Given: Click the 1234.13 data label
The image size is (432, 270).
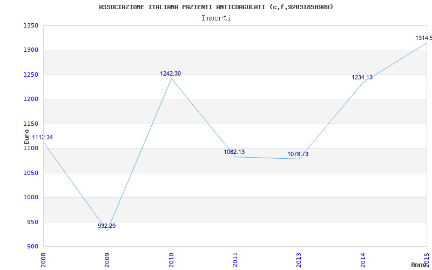Looking at the screenshot, I should pyautogui.click(x=362, y=77).
